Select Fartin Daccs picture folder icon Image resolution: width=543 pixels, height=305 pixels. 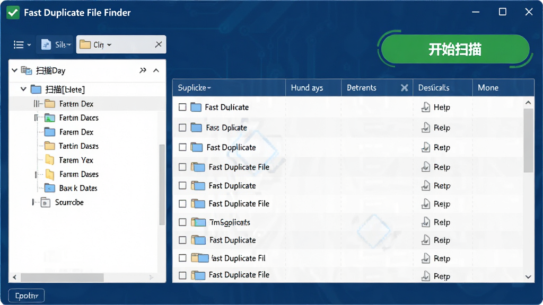pos(50,118)
